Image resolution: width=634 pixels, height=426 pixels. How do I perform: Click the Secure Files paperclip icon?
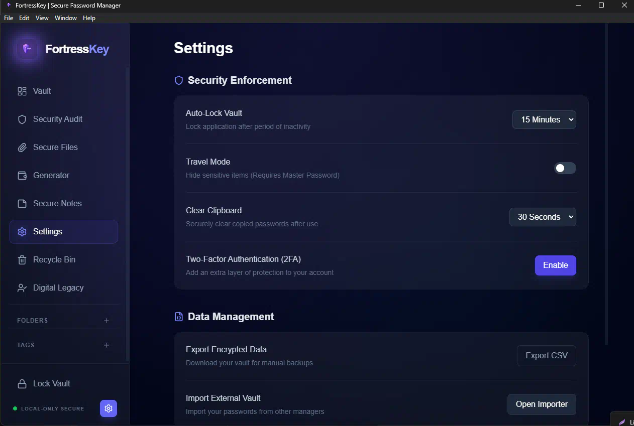(x=22, y=148)
